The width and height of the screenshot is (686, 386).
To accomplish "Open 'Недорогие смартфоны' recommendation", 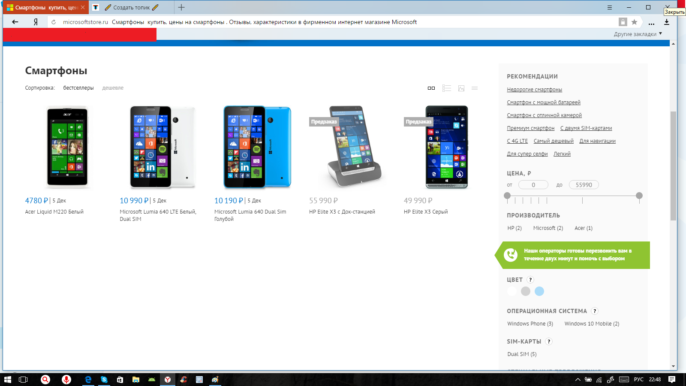I will click(x=534, y=90).
